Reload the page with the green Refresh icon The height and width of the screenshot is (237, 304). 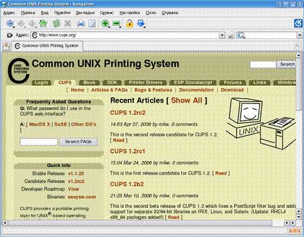tap(56, 23)
